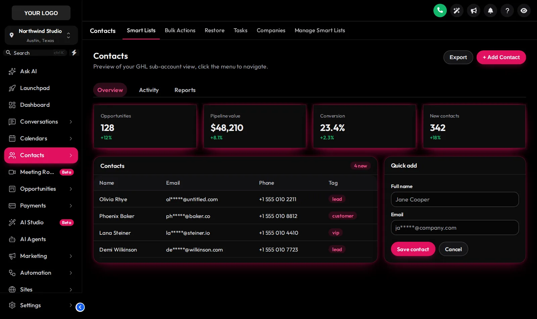Open the Manage Smart Lists tab
Viewport: 537px width, 319px height.
coord(320,30)
